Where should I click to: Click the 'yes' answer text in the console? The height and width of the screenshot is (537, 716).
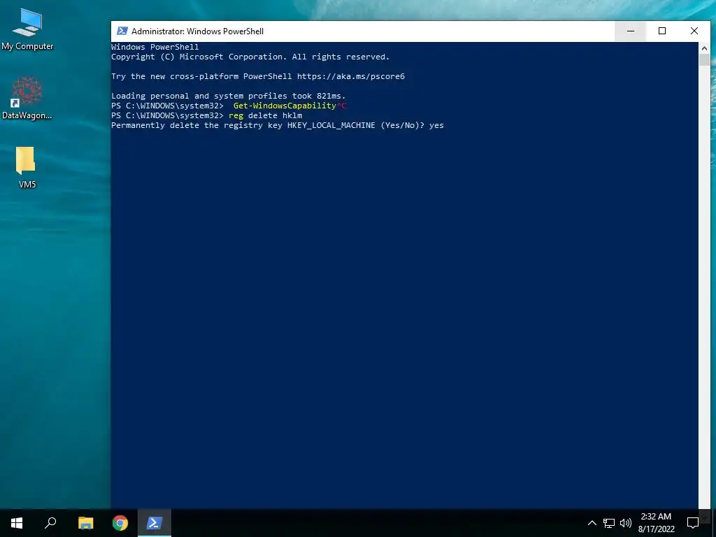[436, 125]
